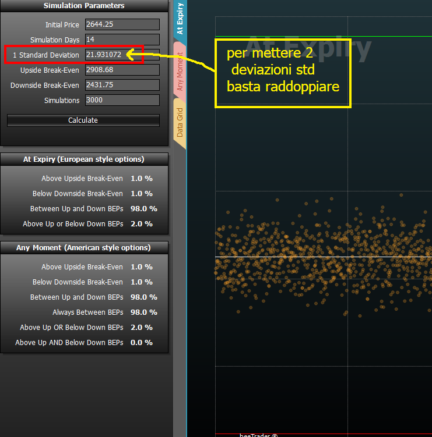Switch to the At Expiry tab

click(180, 20)
